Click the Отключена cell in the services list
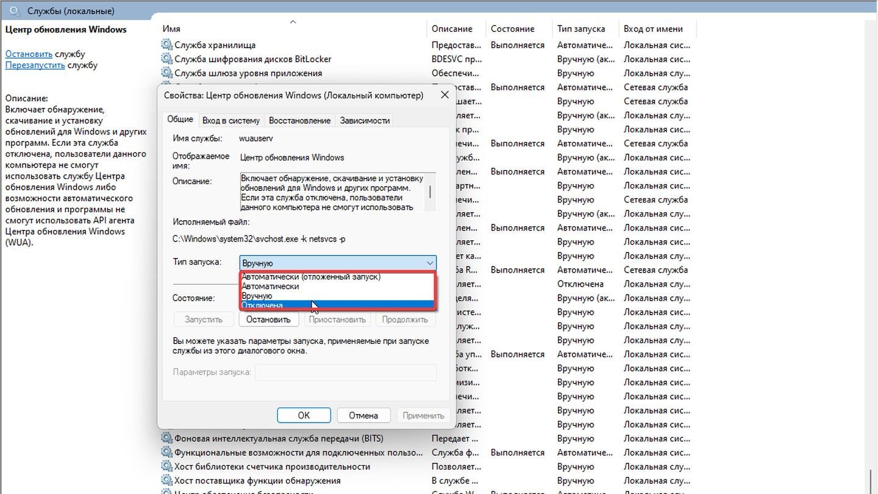Viewport: 878px width, 494px height. [x=580, y=284]
